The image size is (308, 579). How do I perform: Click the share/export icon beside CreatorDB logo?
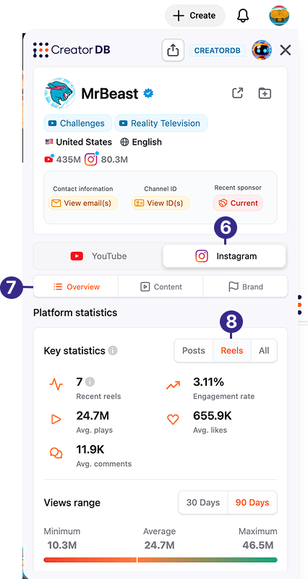[173, 50]
